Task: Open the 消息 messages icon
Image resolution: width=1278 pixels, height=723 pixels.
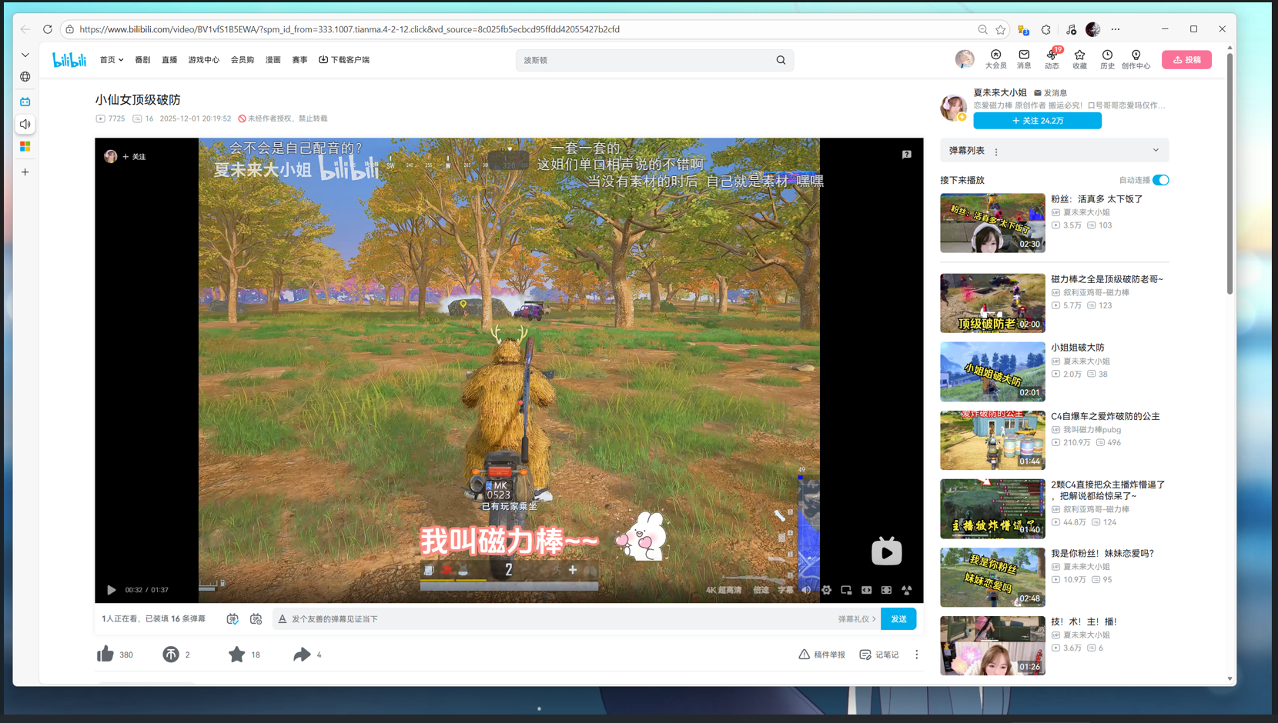Action: pyautogui.click(x=1024, y=59)
